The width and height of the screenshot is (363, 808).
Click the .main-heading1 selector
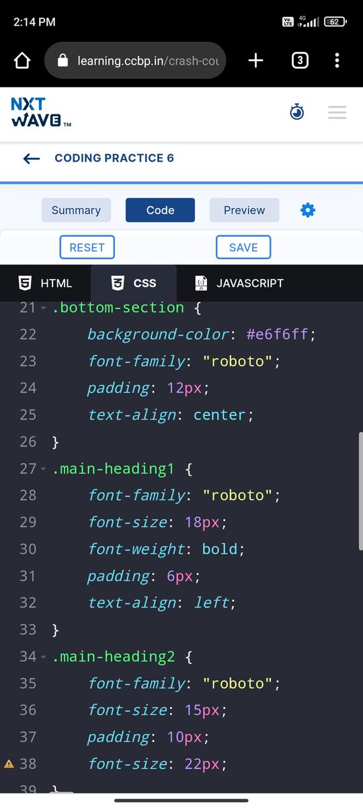(114, 469)
